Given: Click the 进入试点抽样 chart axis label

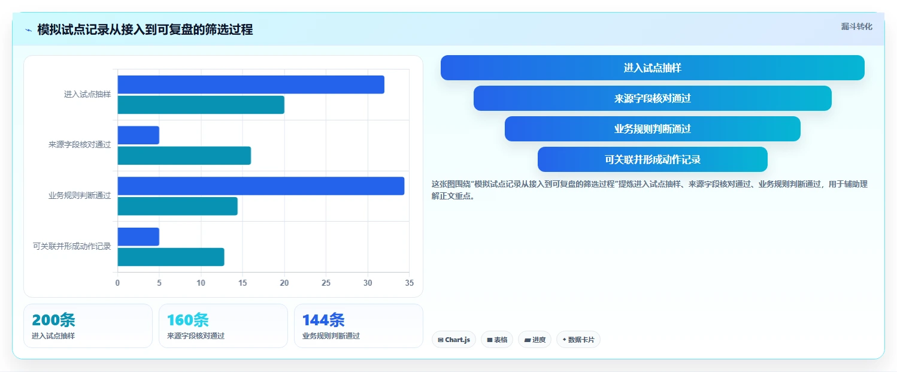Looking at the screenshot, I should point(87,95).
